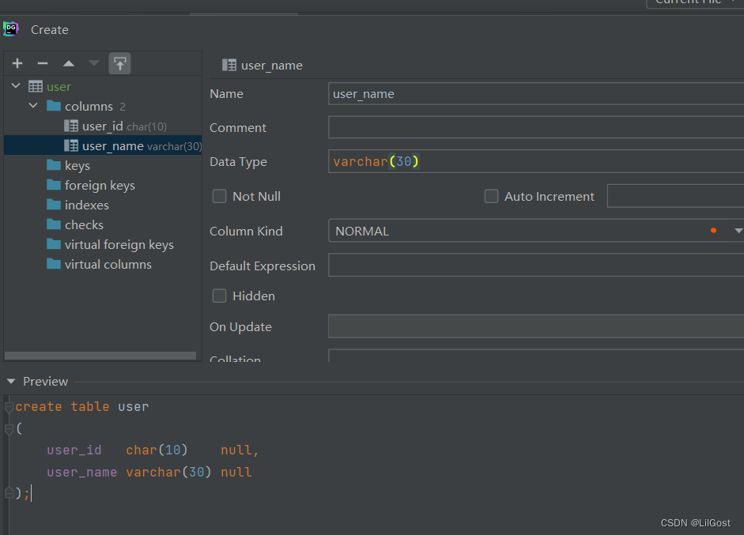The width and height of the screenshot is (744, 535).
Task: Click the orange dot in Column Kind field
Action: [x=713, y=231]
